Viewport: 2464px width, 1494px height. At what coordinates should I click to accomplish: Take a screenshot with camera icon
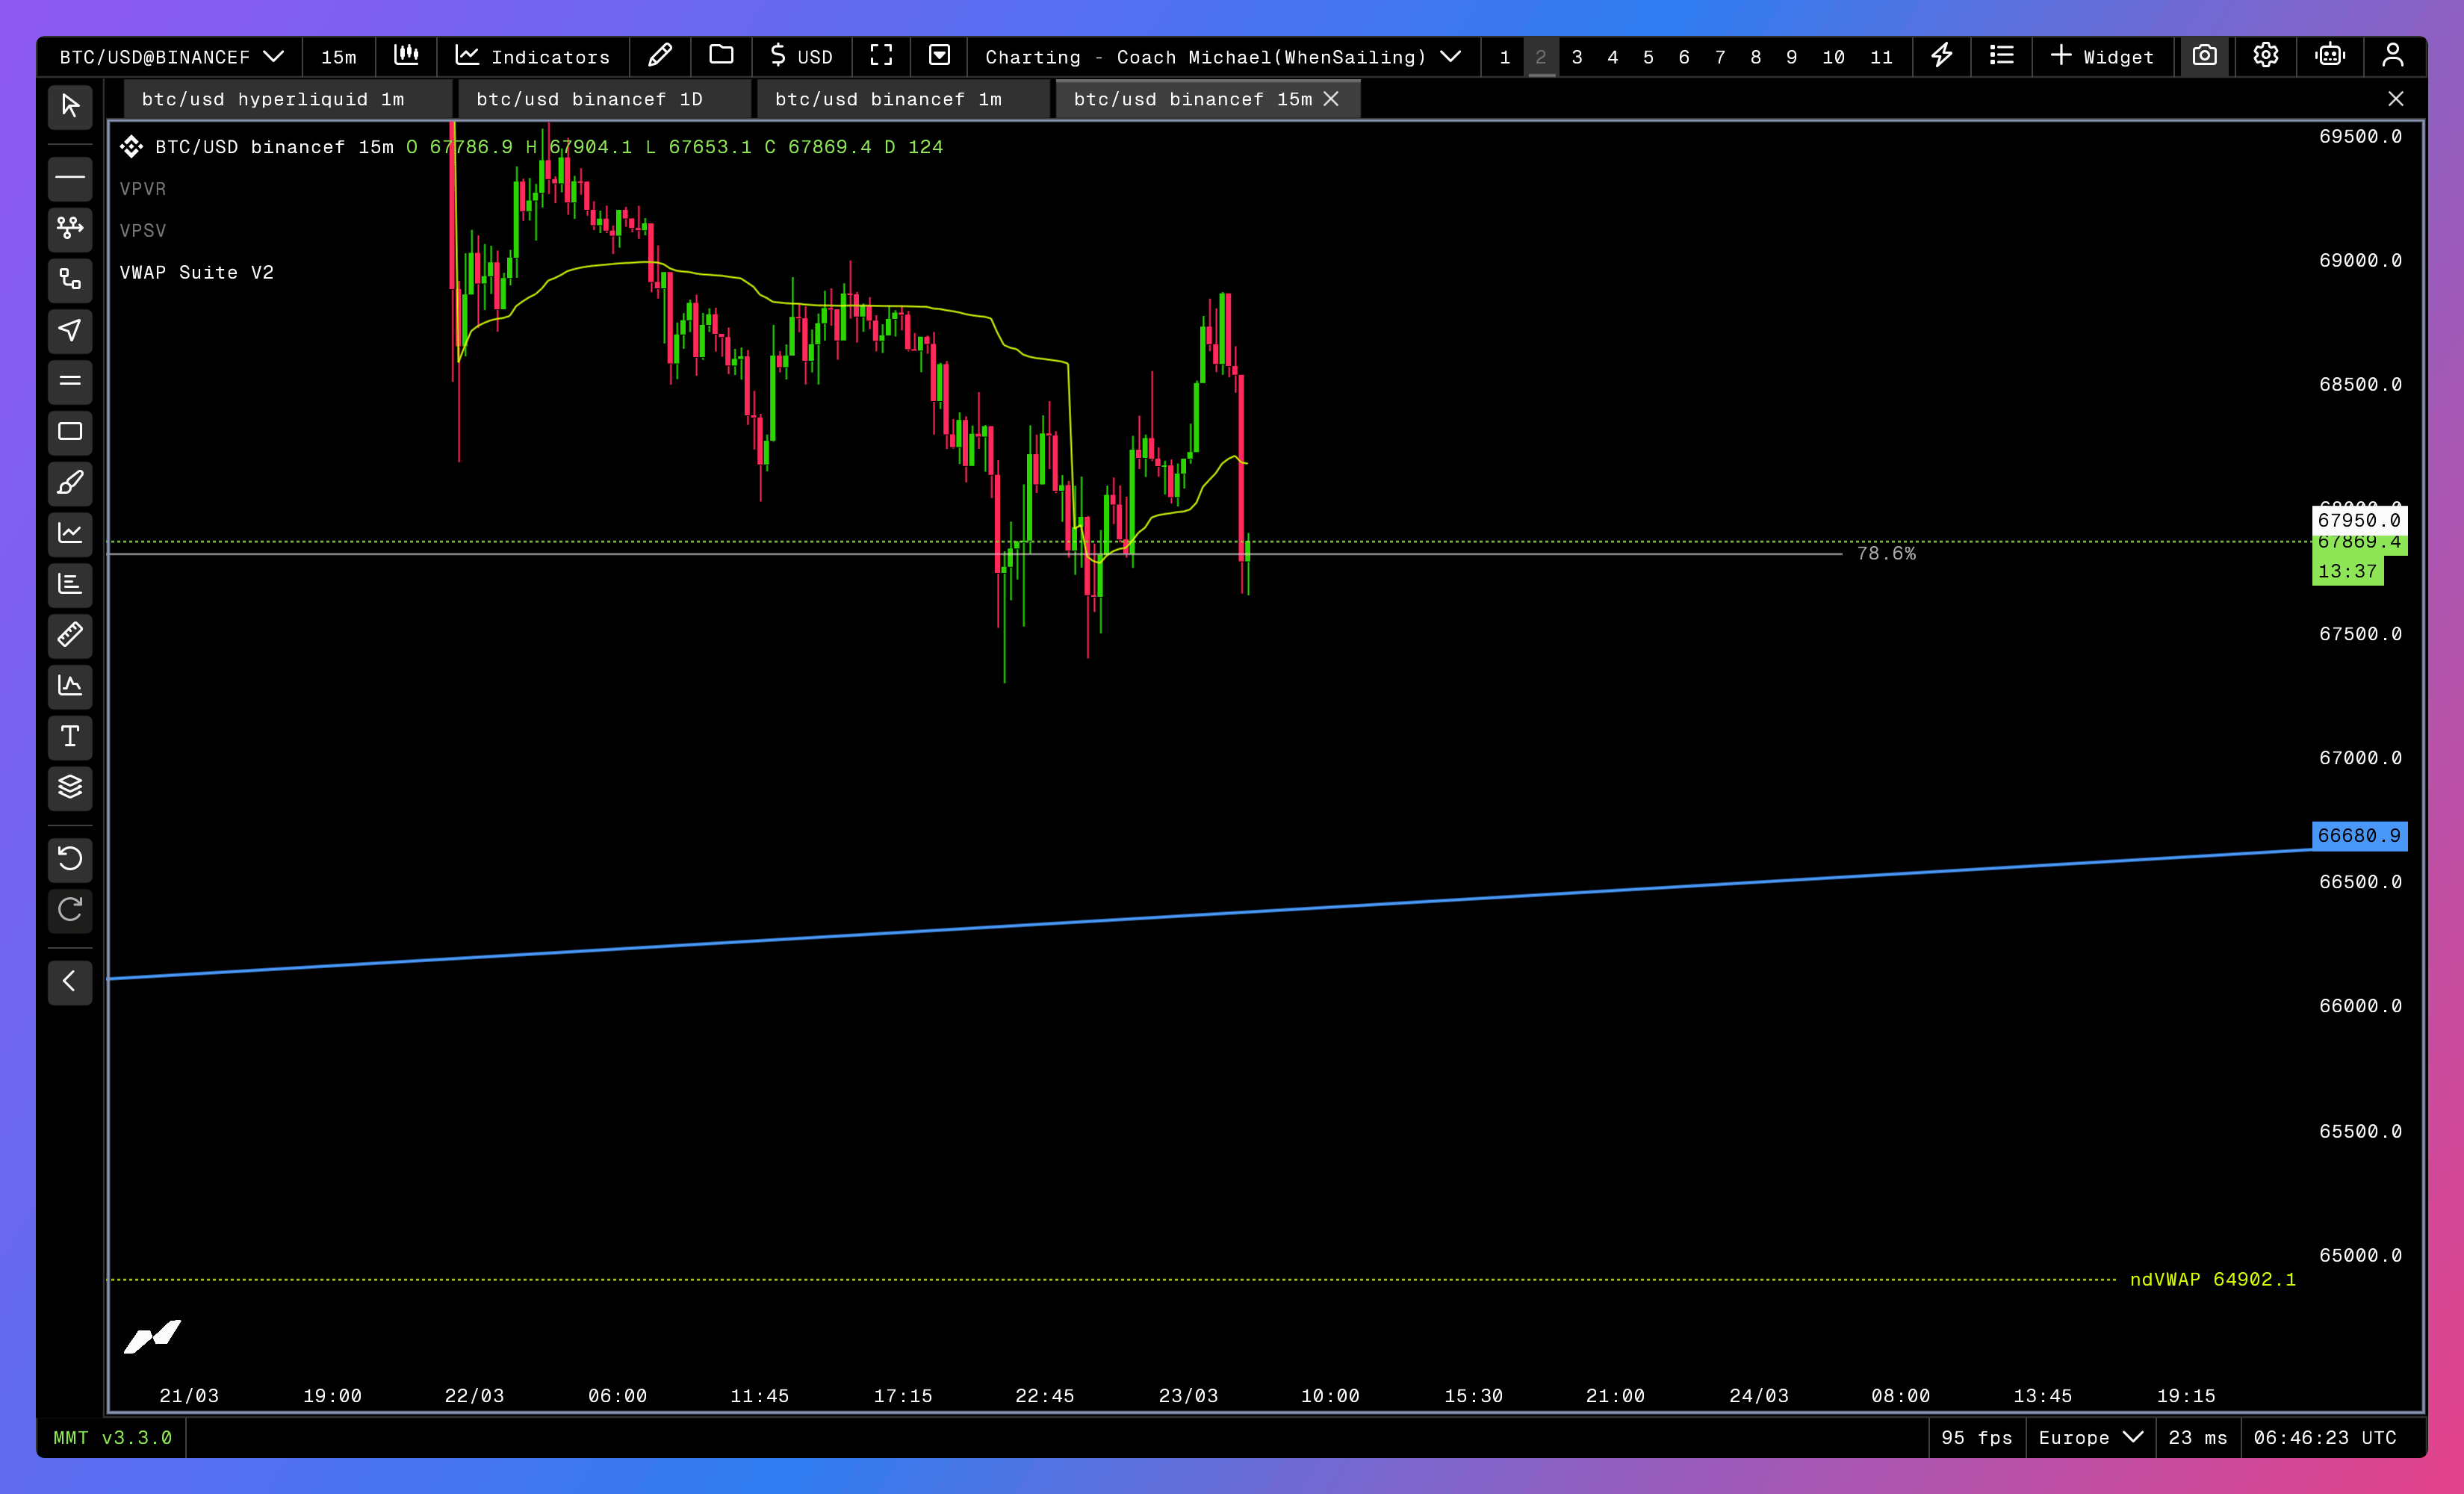click(x=2204, y=56)
